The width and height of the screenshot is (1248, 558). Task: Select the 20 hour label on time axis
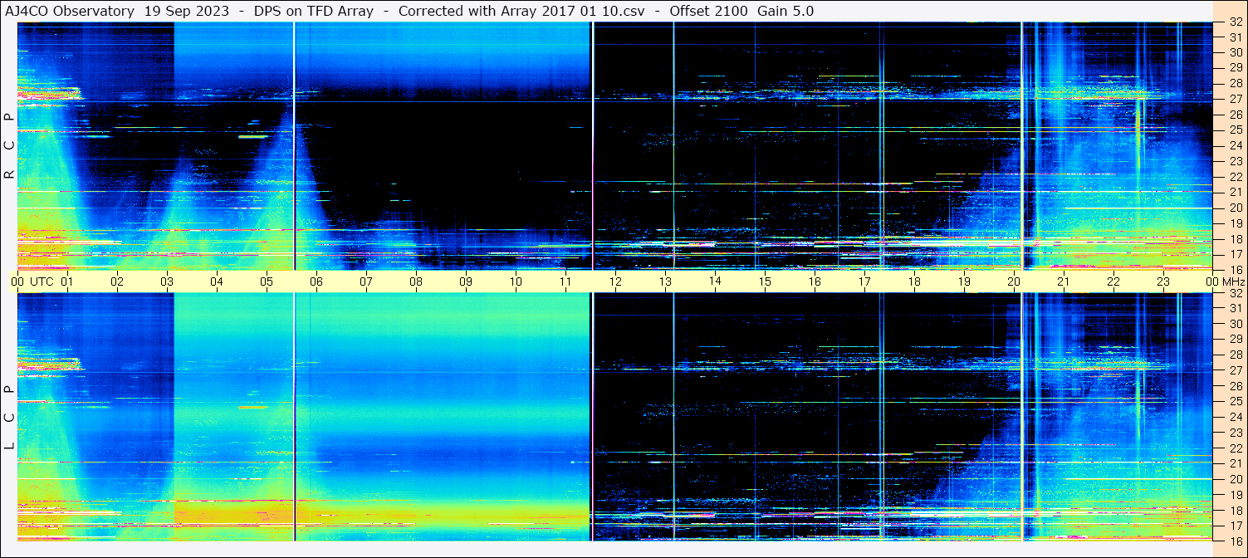pyautogui.click(x=1014, y=281)
